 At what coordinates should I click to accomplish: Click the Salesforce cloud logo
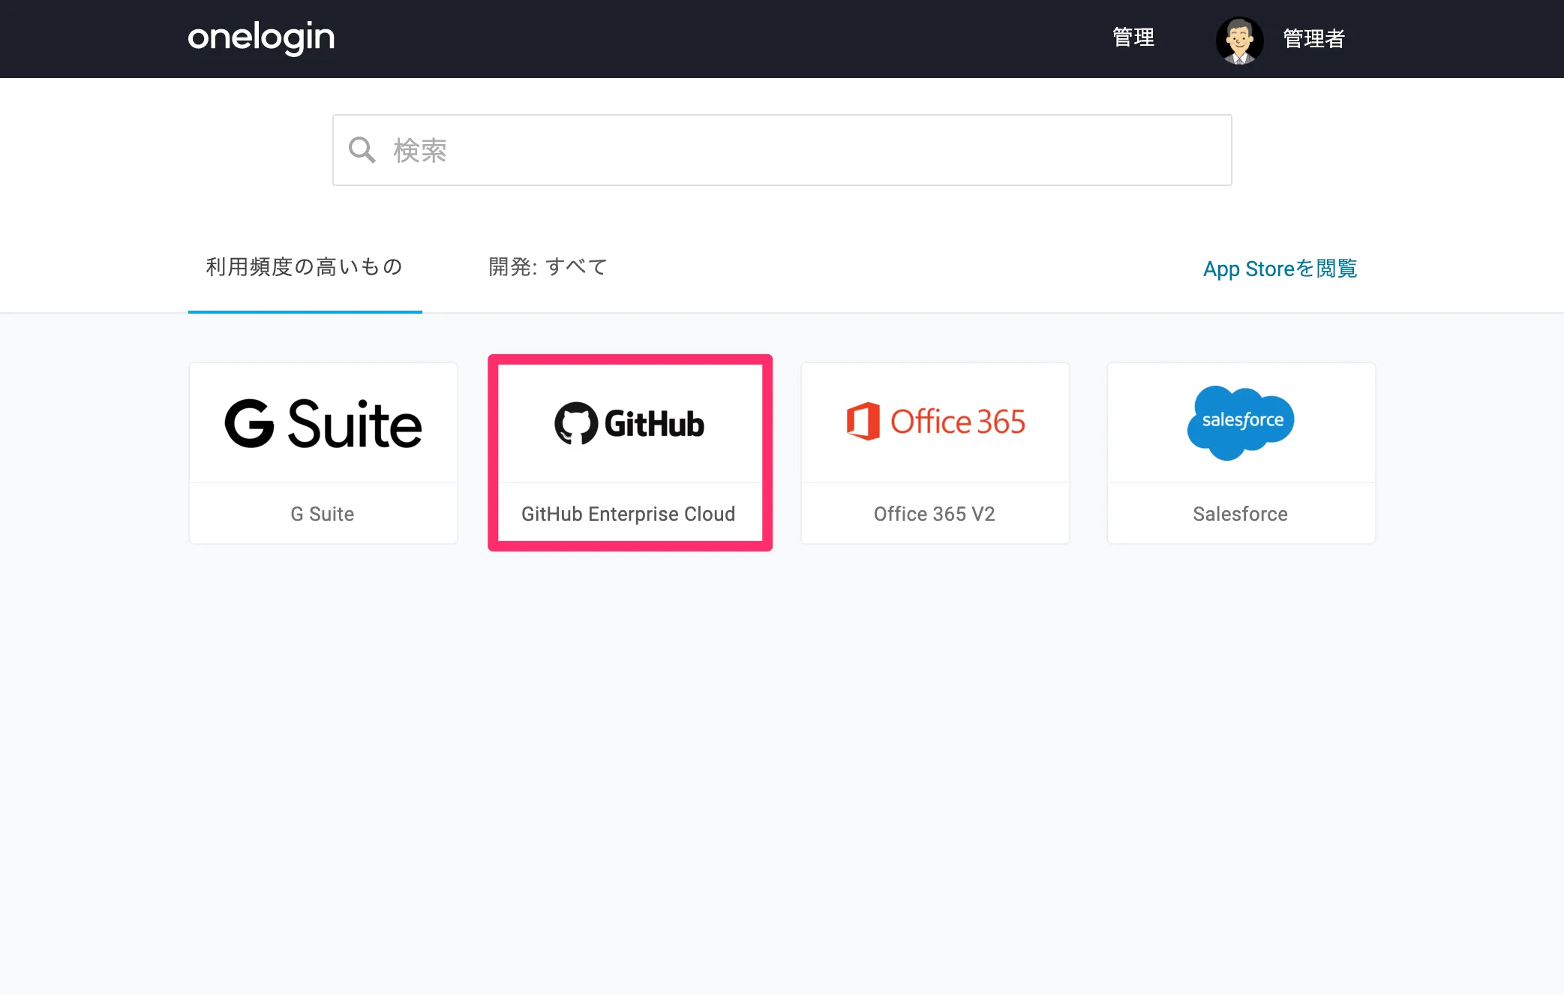1241,422
